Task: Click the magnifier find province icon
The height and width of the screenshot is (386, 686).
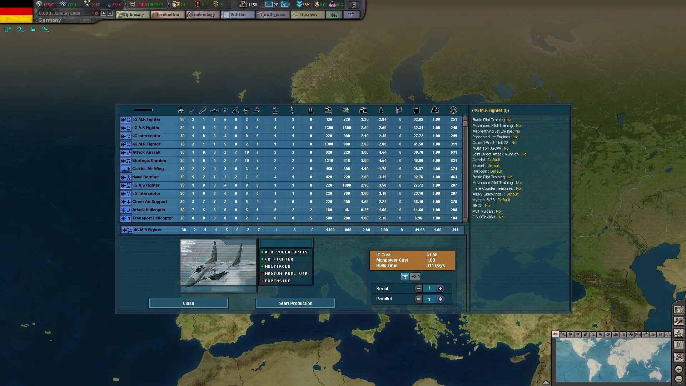Action: pyautogui.click(x=678, y=357)
